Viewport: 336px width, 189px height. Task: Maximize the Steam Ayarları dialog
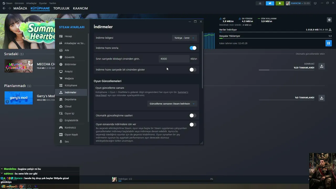click(195, 22)
